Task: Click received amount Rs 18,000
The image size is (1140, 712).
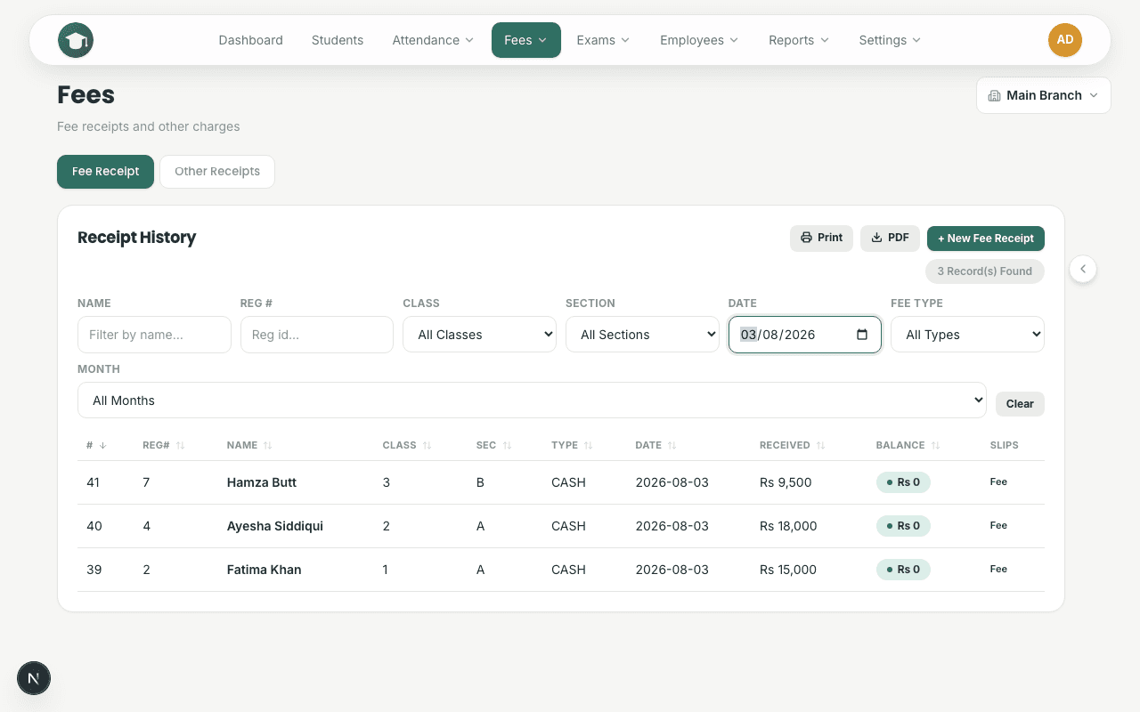Action: click(788, 526)
